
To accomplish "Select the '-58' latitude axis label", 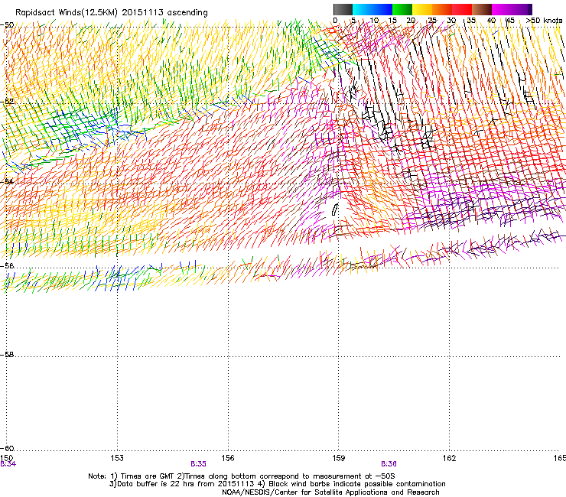I will (x=7, y=355).
